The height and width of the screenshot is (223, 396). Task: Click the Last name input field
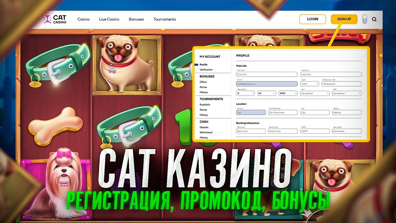click(331, 74)
